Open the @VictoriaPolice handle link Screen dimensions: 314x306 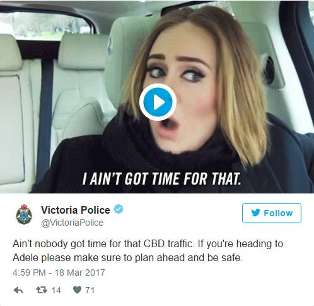click(72, 223)
